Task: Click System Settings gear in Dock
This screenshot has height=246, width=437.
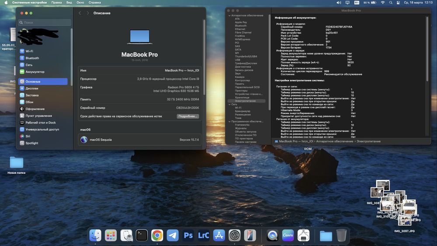Action: [234, 235]
